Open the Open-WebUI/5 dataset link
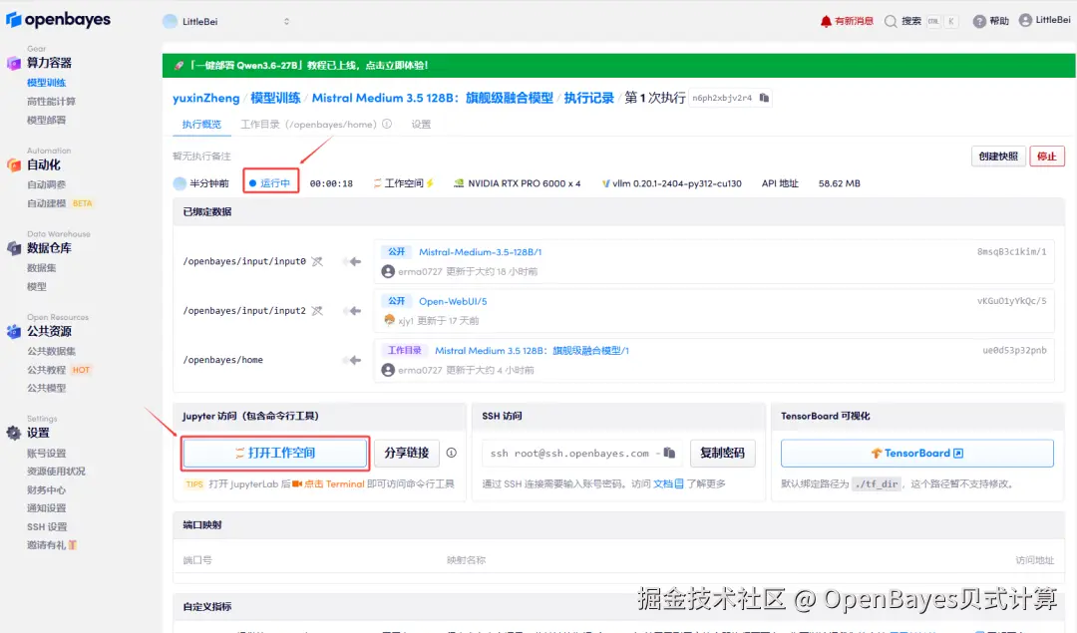 pos(453,301)
